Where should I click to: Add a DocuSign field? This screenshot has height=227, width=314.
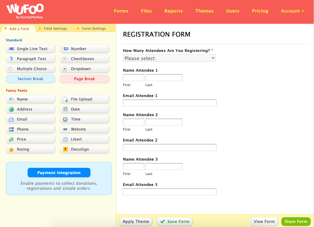pos(84,149)
